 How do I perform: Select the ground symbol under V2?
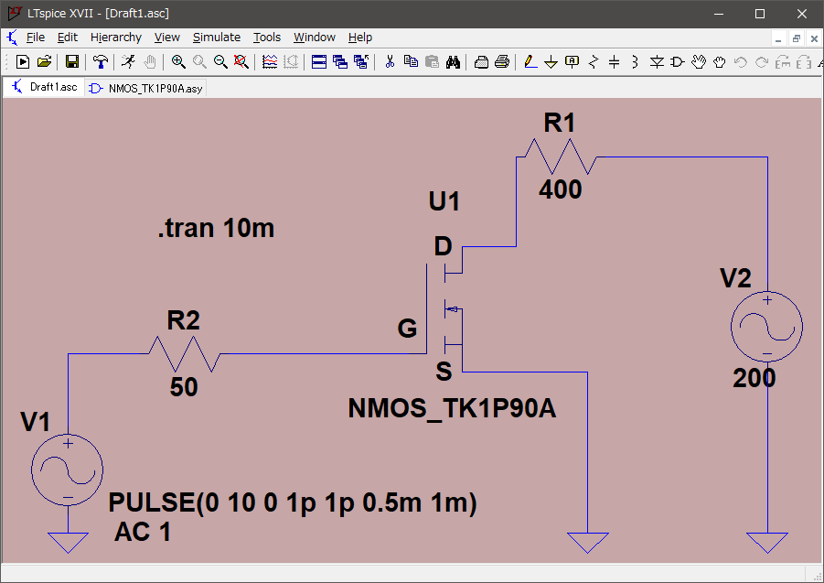767,543
